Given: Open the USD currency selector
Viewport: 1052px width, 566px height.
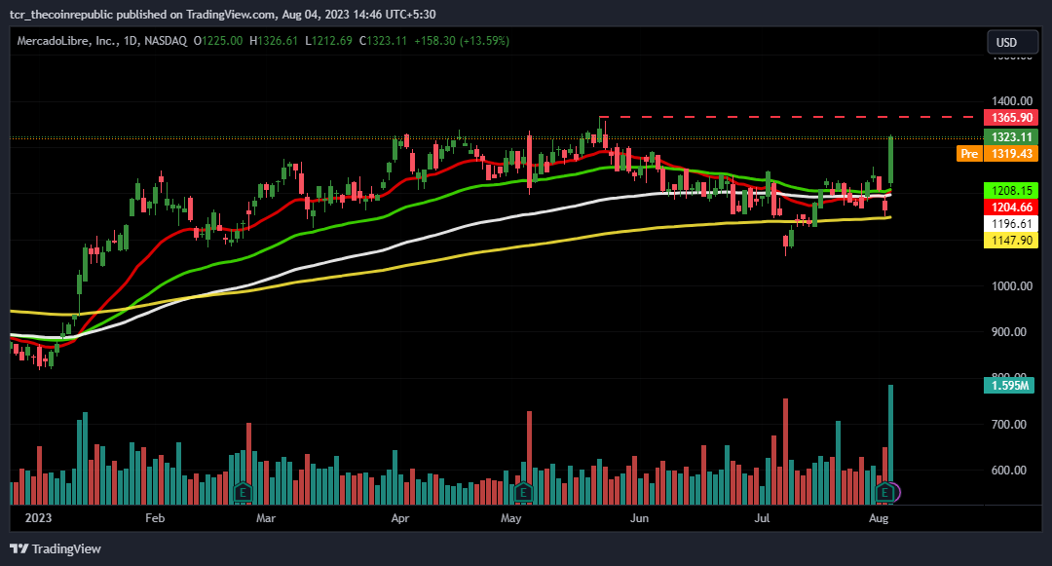Looking at the screenshot, I should (x=1012, y=42).
